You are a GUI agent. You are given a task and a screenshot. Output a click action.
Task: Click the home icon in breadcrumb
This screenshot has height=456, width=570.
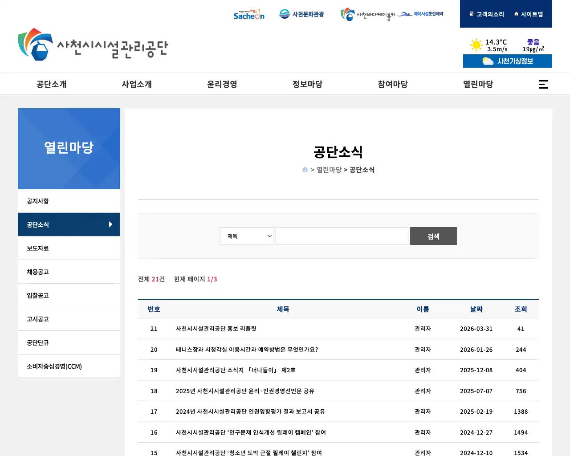click(305, 170)
